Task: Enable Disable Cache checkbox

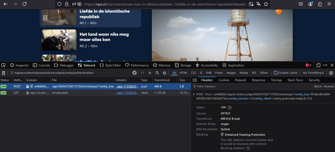Action: pyautogui.click(x=276, y=73)
